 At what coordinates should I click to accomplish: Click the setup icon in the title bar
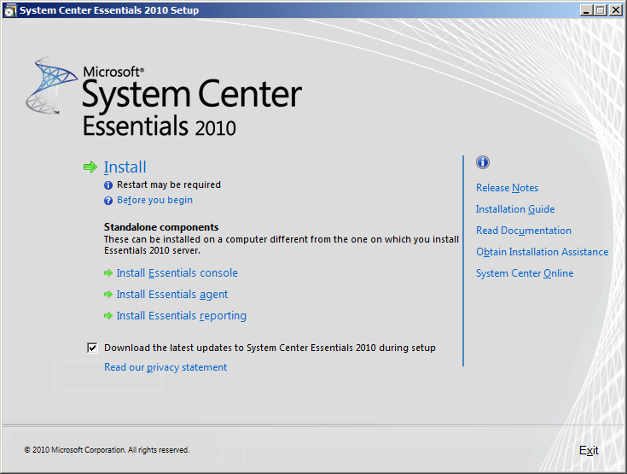click(9, 10)
